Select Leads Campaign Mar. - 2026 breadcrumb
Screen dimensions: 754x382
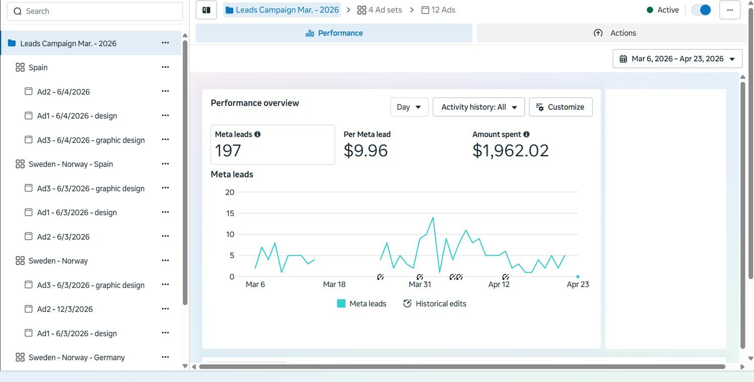click(x=282, y=10)
